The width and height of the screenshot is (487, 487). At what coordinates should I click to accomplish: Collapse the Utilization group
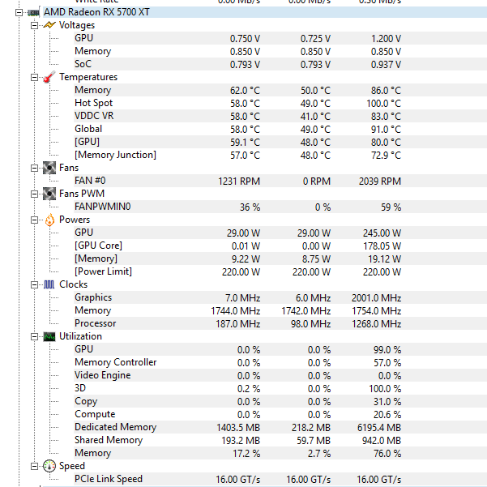pyautogui.click(x=35, y=336)
